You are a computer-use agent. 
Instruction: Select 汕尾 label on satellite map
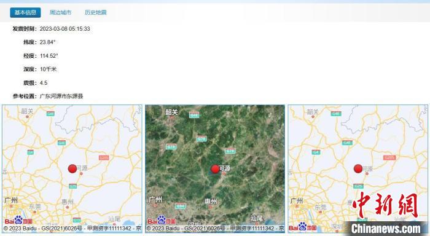256,218
